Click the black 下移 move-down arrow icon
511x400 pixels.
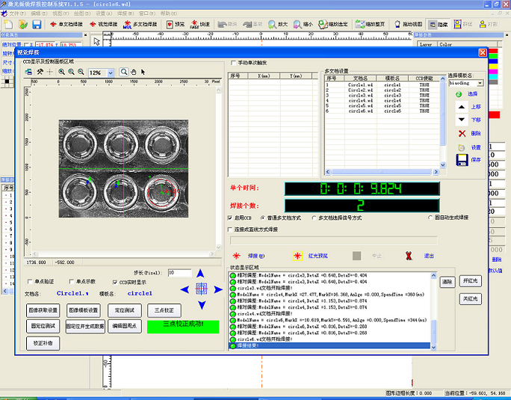(462, 120)
